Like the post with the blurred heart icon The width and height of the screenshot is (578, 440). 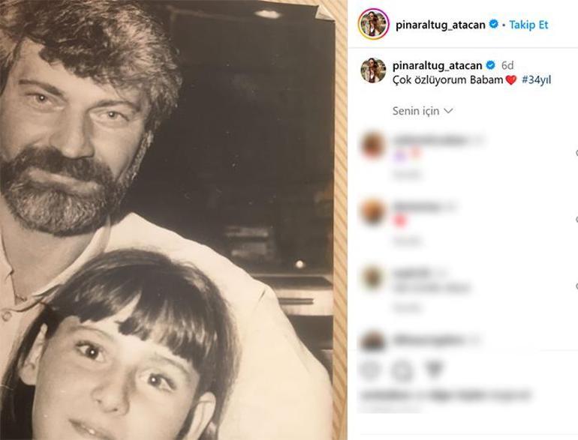pos(370,370)
